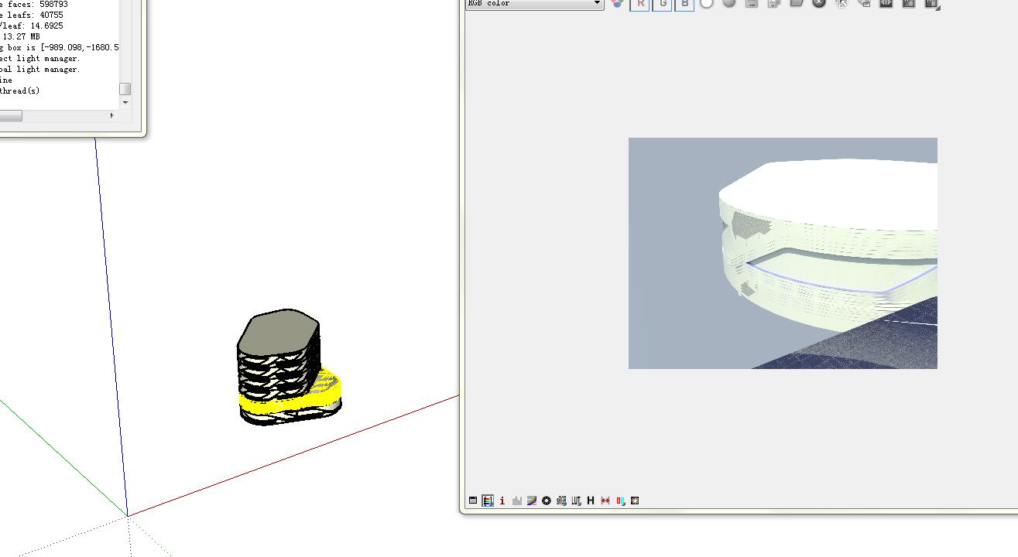Click the red pixel information 'i' icon
Viewport: 1018px width, 557px height.
coord(502,501)
